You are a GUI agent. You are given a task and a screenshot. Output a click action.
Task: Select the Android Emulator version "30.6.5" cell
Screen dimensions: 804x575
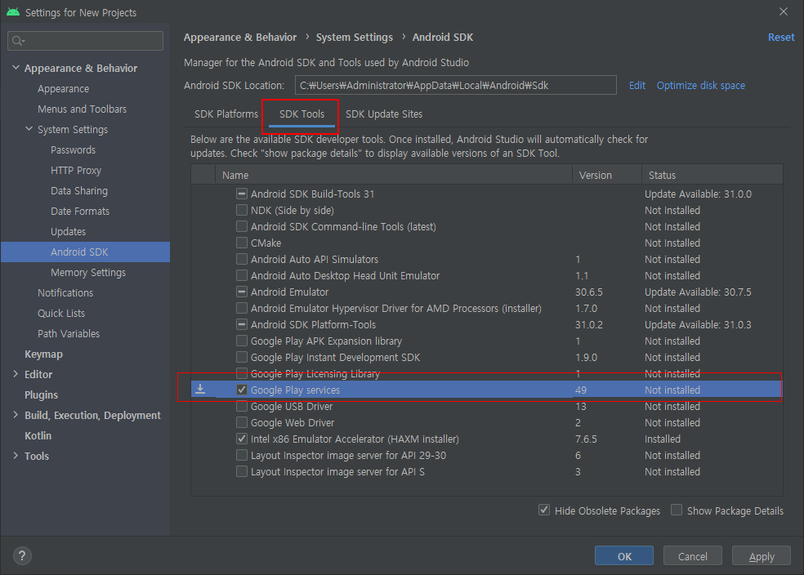point(588,292)
